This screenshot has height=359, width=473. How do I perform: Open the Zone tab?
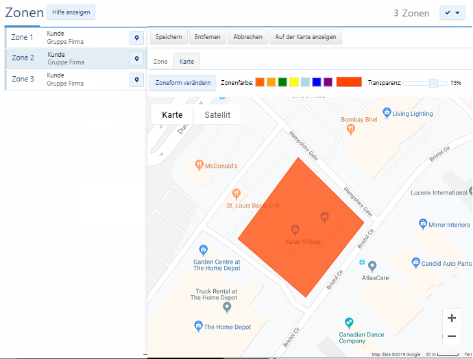[160, 62]
